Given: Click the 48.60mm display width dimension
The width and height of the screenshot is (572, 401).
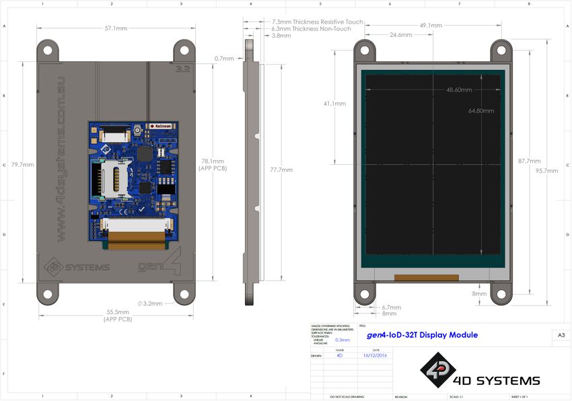Looking at the screenshot, I should pos(459,89).
